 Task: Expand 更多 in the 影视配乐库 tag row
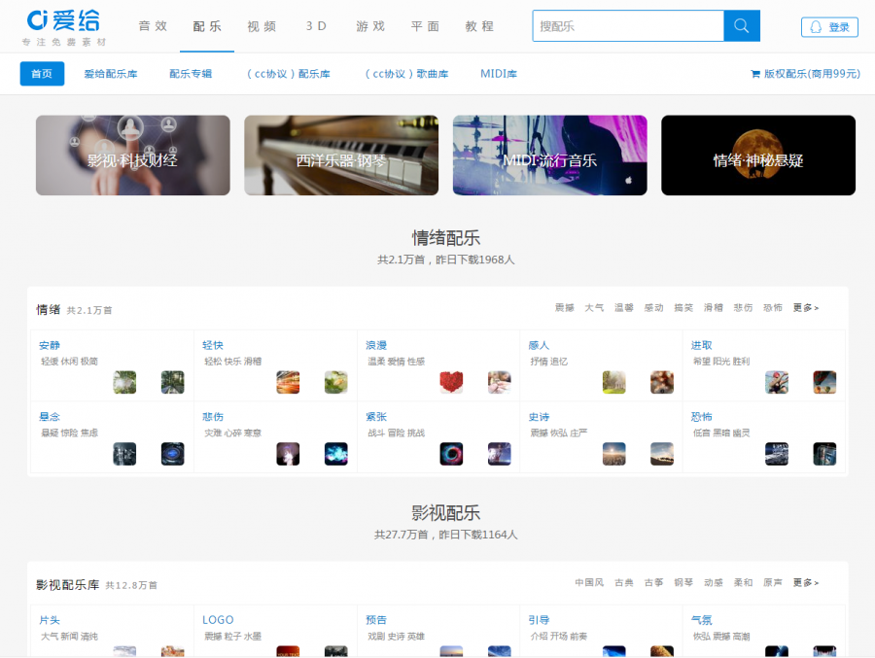[x=806, y=582]
